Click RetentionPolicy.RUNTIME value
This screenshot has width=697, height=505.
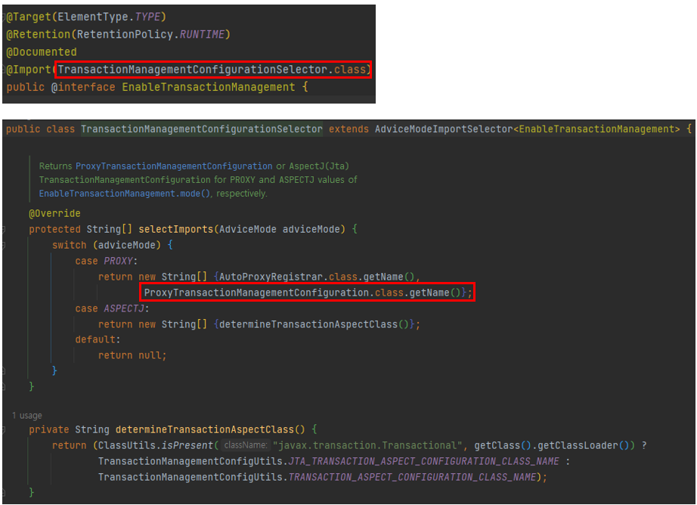coord(150,34)
